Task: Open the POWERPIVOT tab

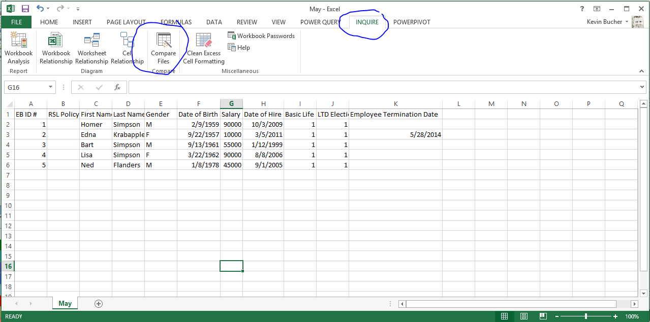Action: (412, 22)
